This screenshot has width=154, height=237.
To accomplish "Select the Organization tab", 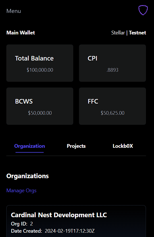I will 30,146.
